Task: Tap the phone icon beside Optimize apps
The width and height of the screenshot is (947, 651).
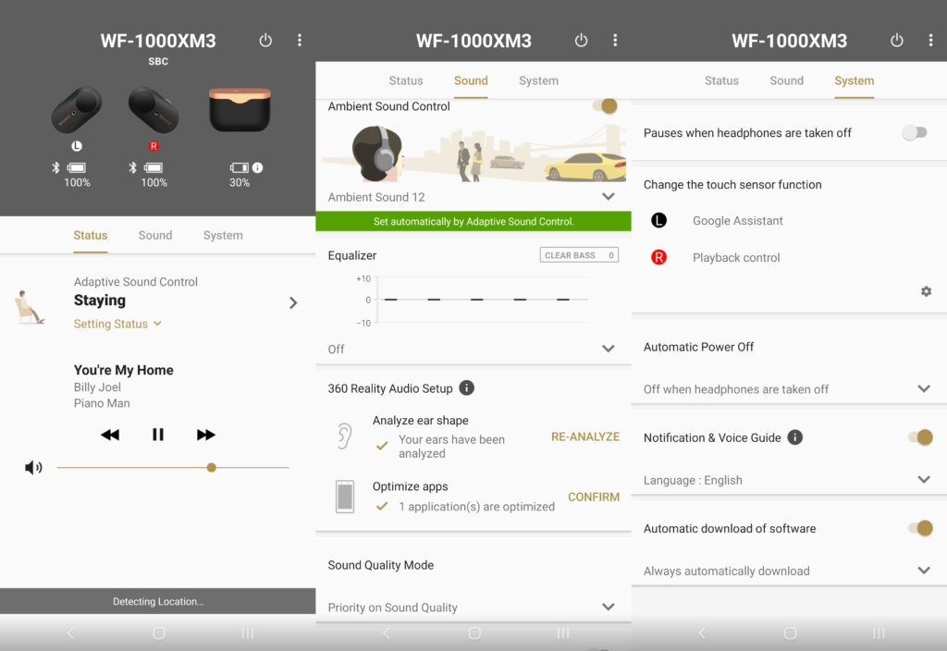Action: point(345,497)
